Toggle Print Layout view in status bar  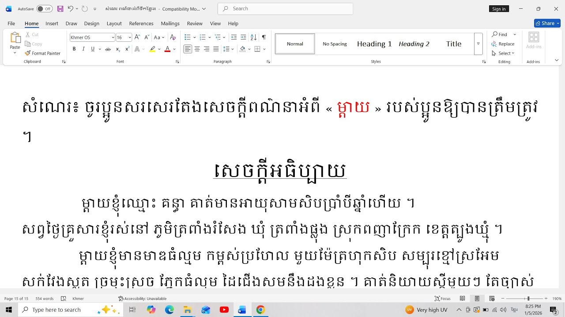pos(477,299)
